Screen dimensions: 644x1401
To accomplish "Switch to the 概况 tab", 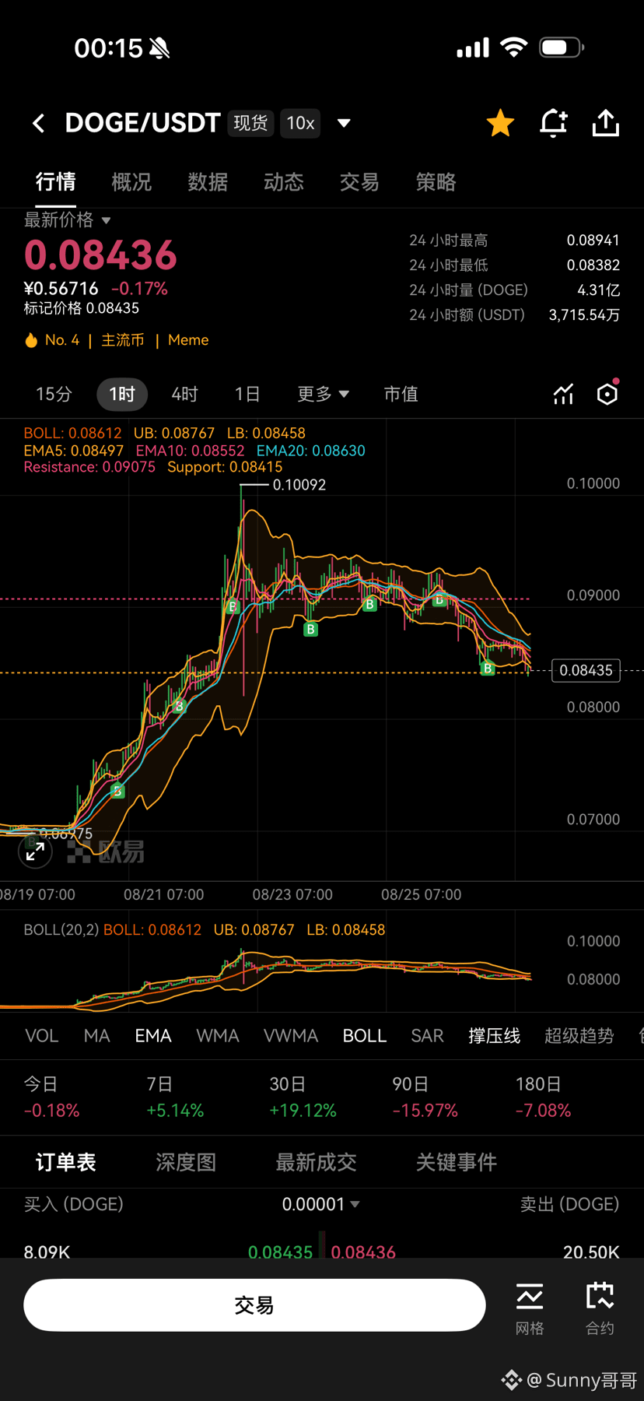I will click(x=131, y=182).
